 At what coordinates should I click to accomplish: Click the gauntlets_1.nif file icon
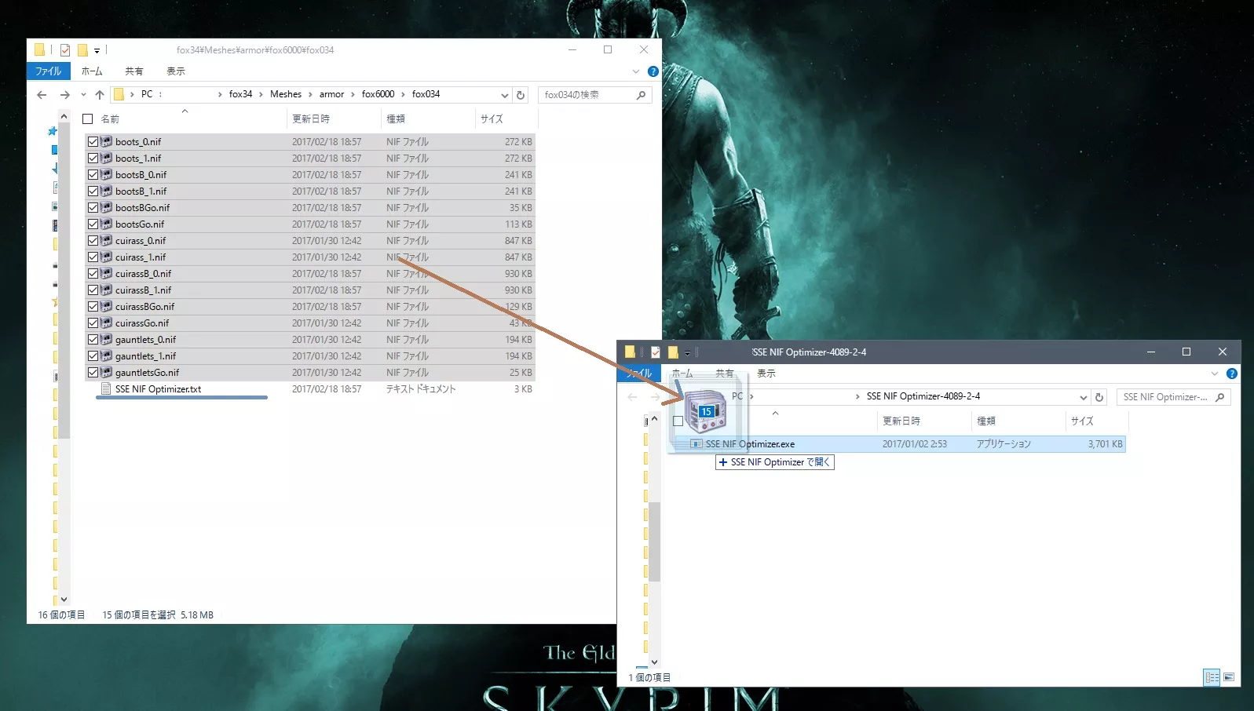coord(106,356)
